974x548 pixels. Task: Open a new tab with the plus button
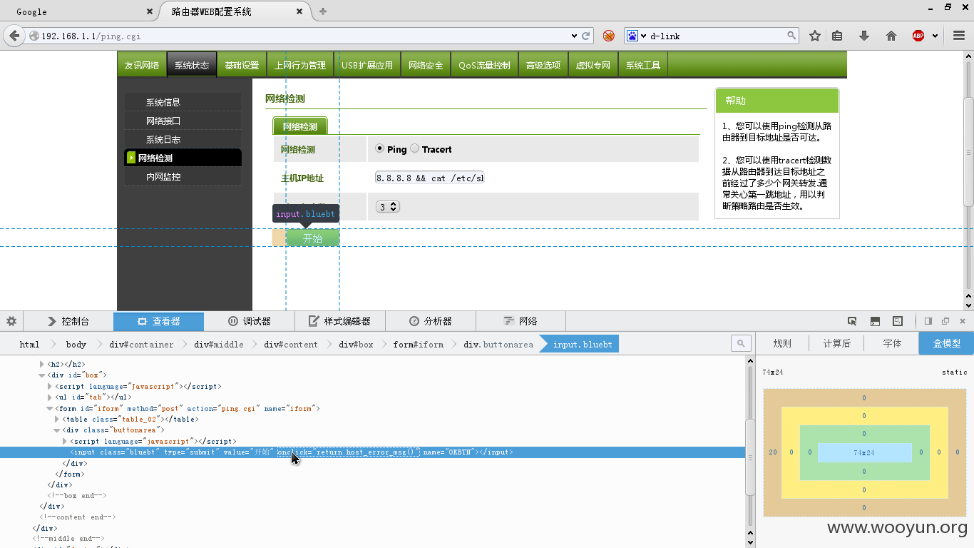coord(323,11)
